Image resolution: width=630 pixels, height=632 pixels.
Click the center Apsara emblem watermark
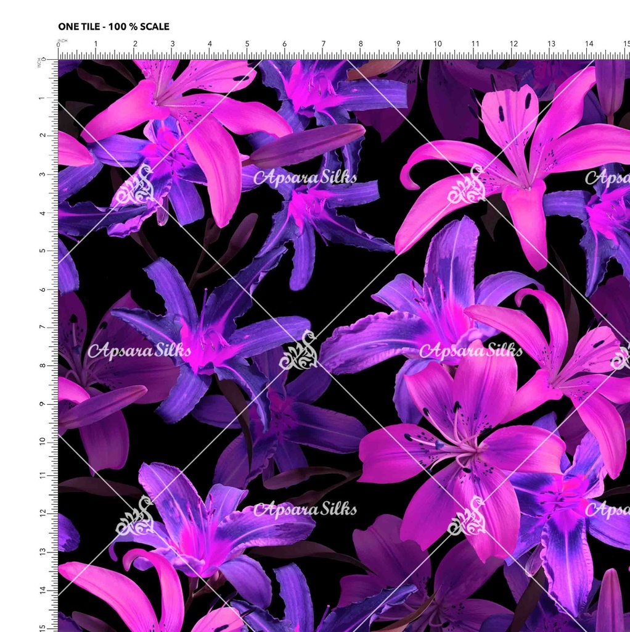tap(299, 352)
